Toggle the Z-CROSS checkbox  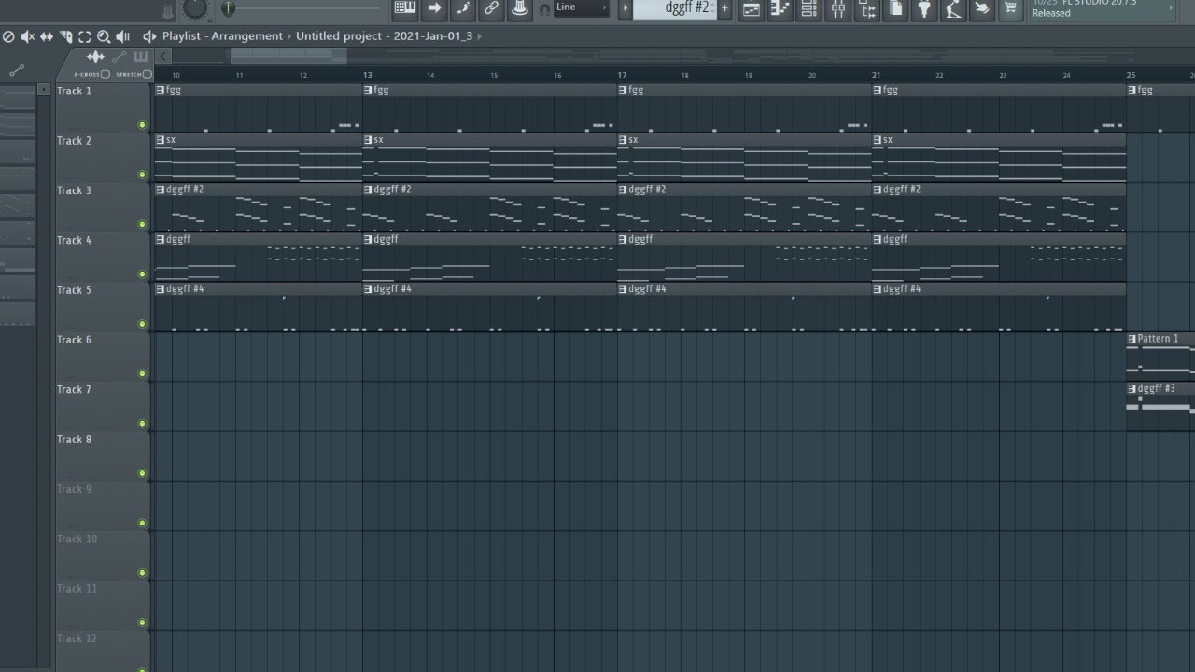tap(105, 75)
